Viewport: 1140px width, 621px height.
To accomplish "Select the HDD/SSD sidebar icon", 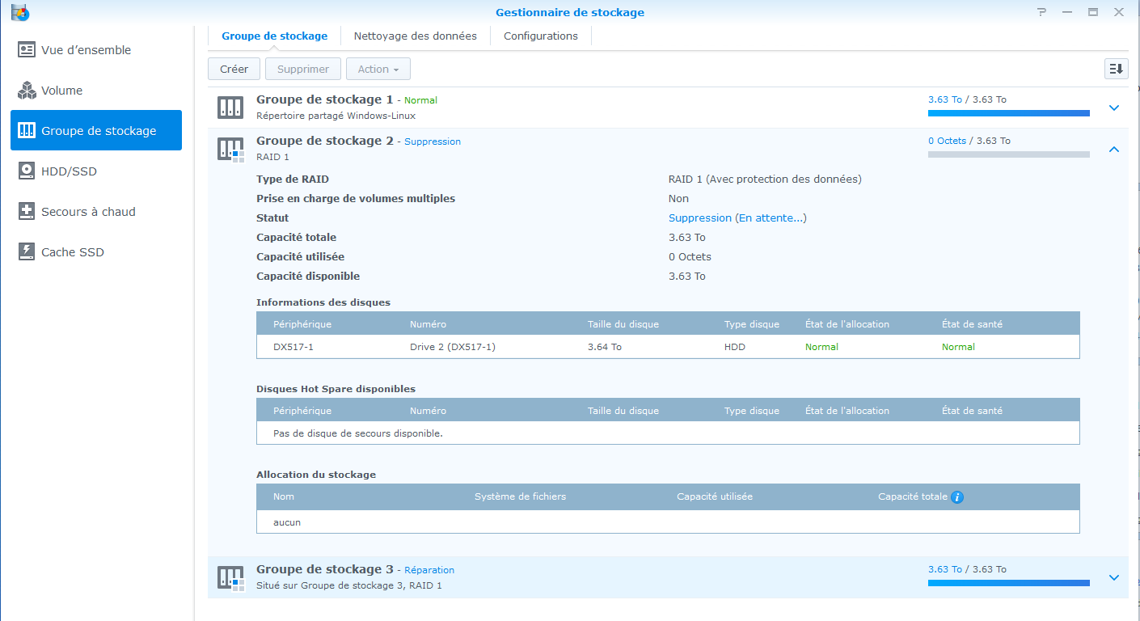I will point(27,171).
